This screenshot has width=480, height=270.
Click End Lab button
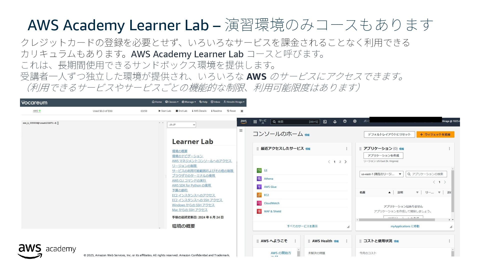pos(181,111)
